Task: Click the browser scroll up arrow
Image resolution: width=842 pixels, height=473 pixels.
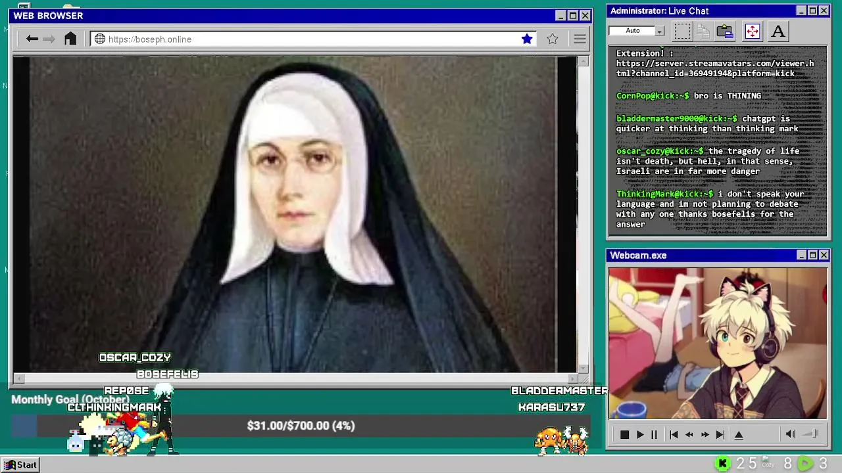Action: point(583,61)
